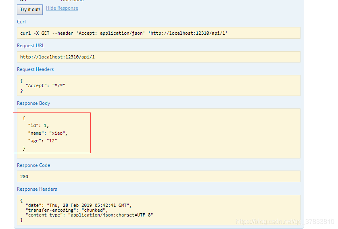
Task: Select the curl command text
Action: click(124, 33)
